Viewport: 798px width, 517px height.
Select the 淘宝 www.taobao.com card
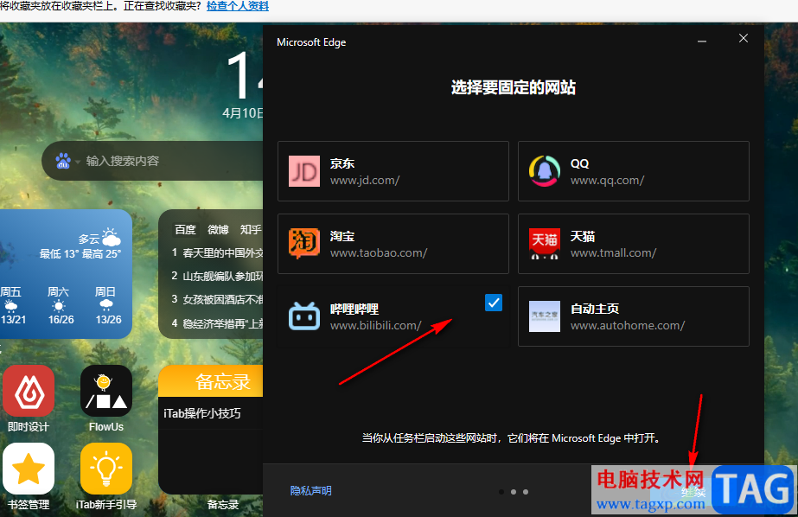point(393,244)
